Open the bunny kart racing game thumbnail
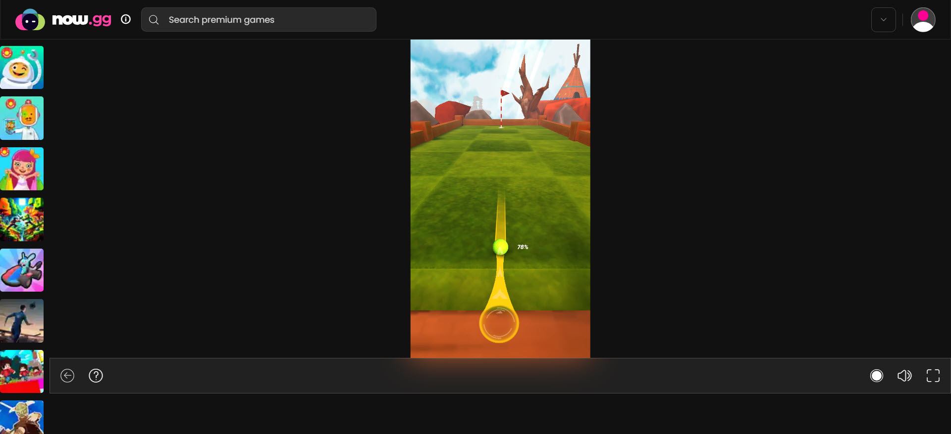Image resolution: width=951 pixels, height=434 pixels. pos(22,270)
